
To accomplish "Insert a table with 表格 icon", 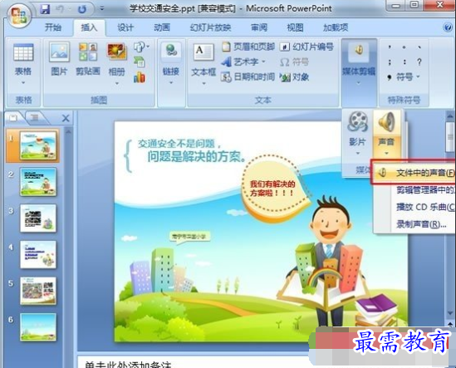I will [x=23, y=53].
